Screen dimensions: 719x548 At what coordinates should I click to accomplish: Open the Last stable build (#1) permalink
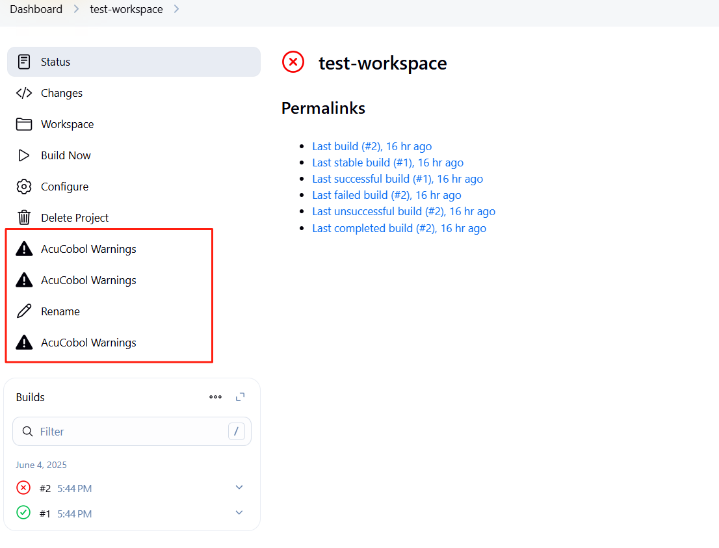(387, 163)
